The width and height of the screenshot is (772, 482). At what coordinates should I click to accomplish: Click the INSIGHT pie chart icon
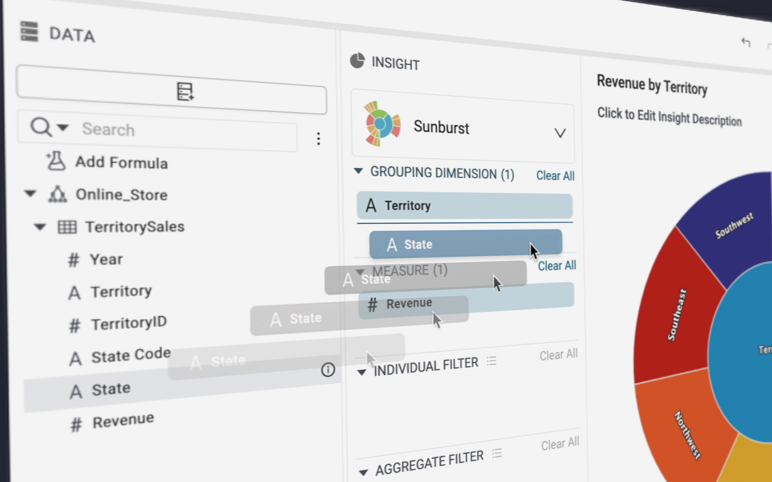[358, 63]
